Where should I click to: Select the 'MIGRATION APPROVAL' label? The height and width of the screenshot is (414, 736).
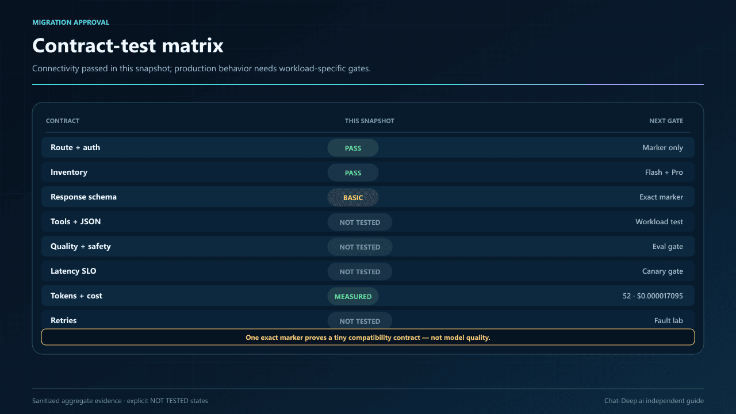(71, 22)
